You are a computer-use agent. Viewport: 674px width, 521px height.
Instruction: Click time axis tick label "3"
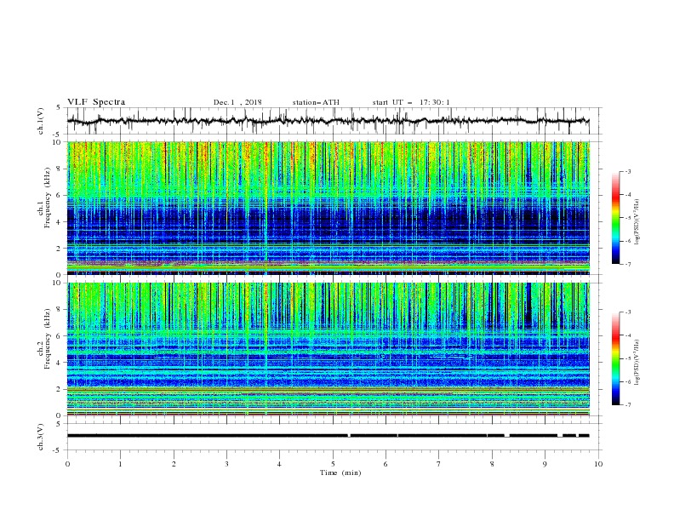pos(226,464)
